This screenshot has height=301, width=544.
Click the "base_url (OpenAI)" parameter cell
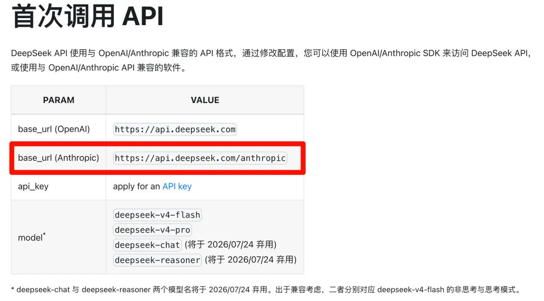tap(54, 129)
